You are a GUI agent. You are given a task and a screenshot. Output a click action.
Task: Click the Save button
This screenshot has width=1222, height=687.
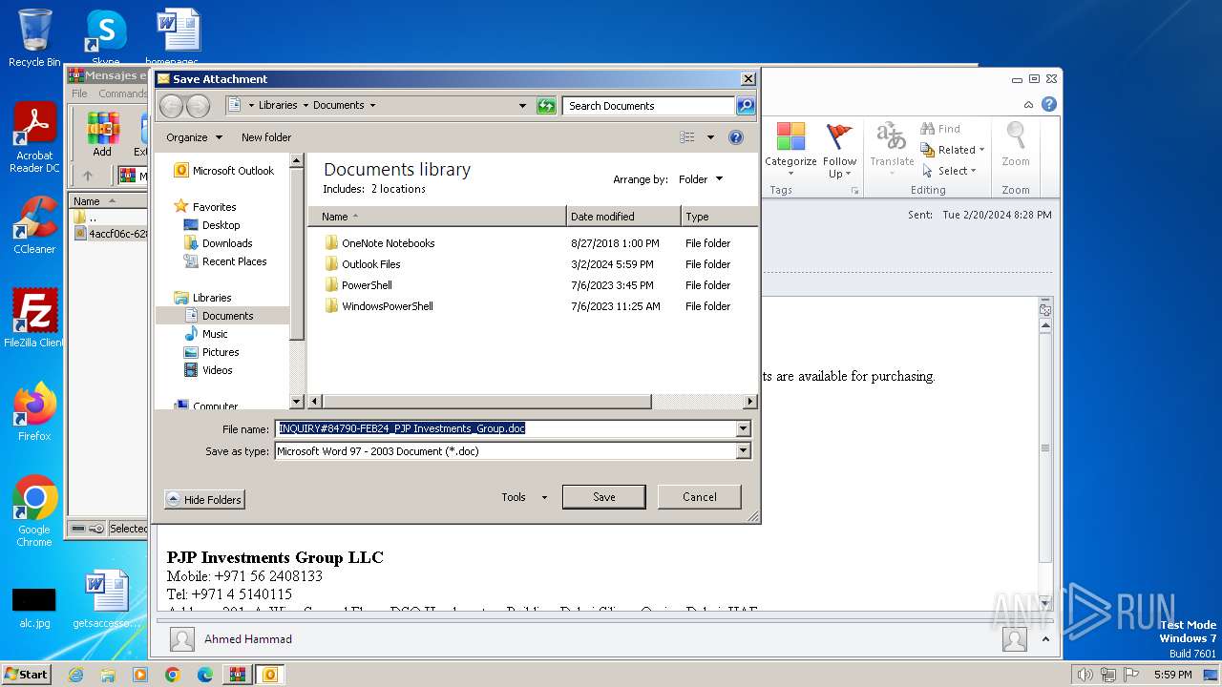[x=603, y=497]
